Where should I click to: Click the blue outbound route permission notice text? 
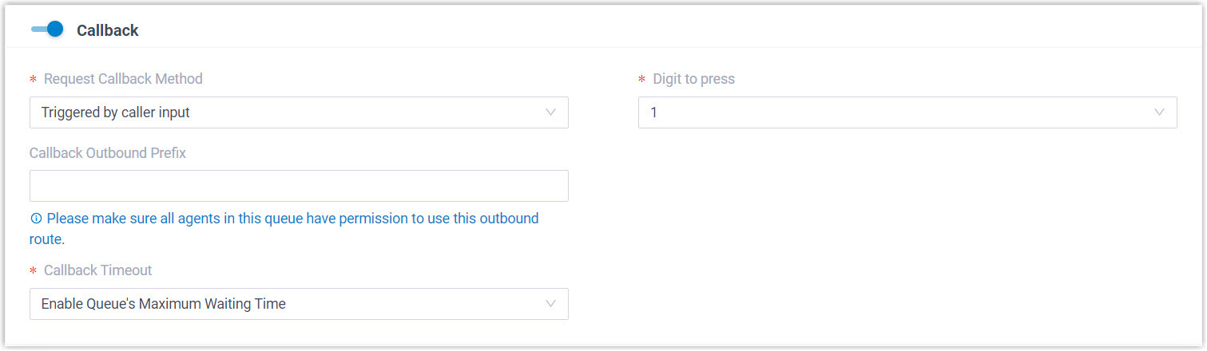[x=292, y=219]
